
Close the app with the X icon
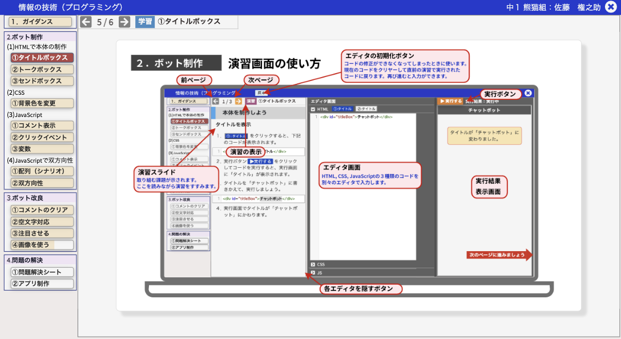point(611,7)
